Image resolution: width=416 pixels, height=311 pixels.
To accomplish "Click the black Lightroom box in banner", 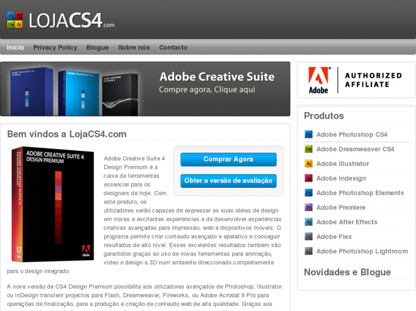I will pos(120,95).
